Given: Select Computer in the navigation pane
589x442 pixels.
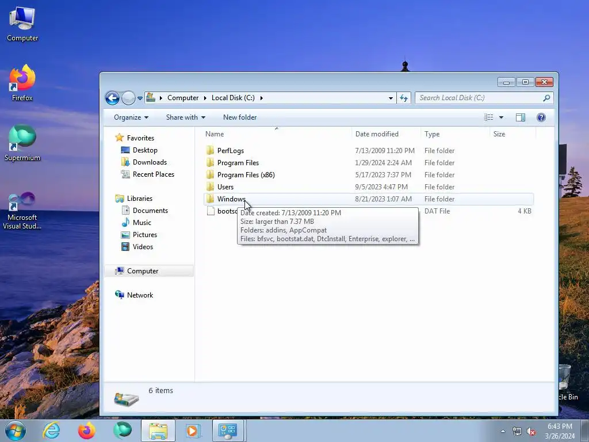Looking at the screenshot, I should coord(143,271).
